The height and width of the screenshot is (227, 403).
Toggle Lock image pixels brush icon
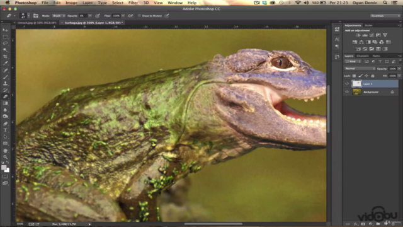[x=360, y=76]
